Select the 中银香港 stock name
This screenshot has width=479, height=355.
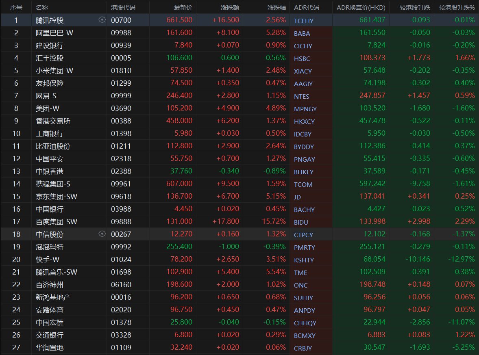click(50, 171)
